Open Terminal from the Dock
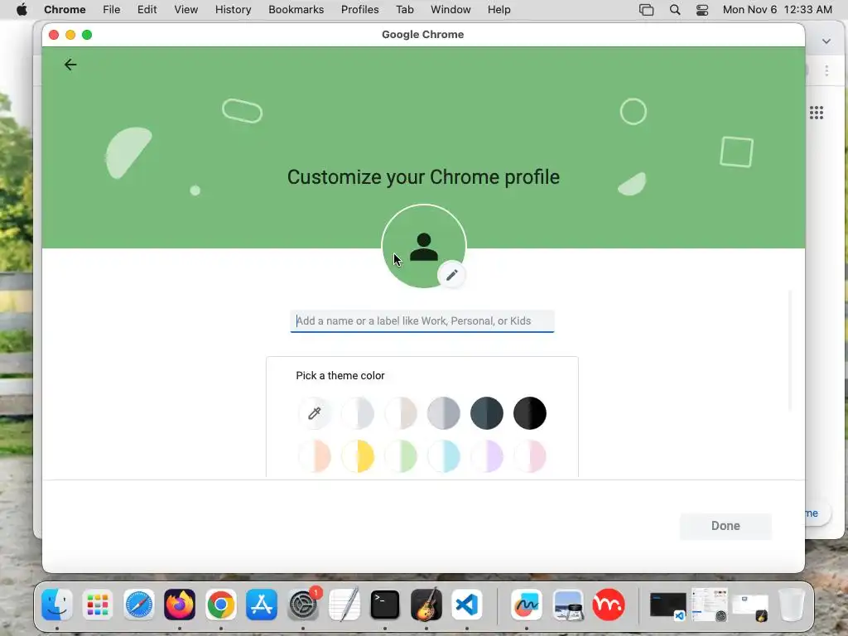Viewport: 848px width, 636px height. pos(385,604)
